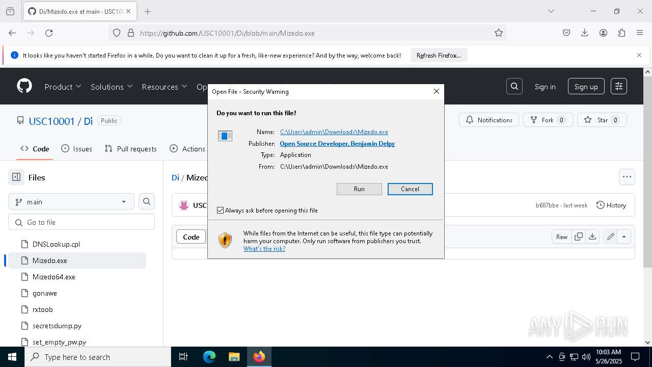Open new tab plus button
The width and height of the screenshot is (652, 367).
(x=148, y=11)
